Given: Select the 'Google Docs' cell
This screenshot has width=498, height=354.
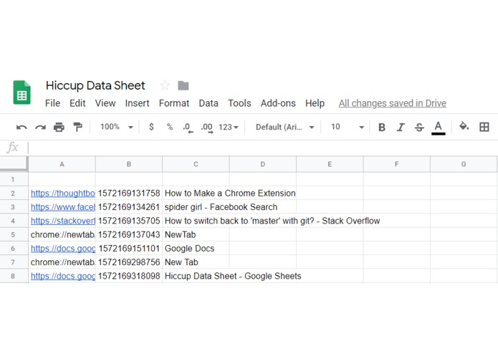Looking at the screenshot, I should tap(196, 248).
